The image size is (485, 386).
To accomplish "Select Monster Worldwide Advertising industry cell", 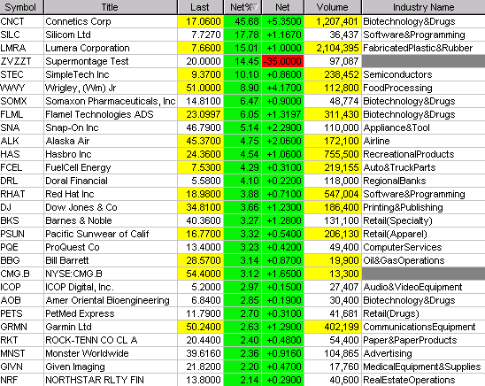I will point(423,353).
